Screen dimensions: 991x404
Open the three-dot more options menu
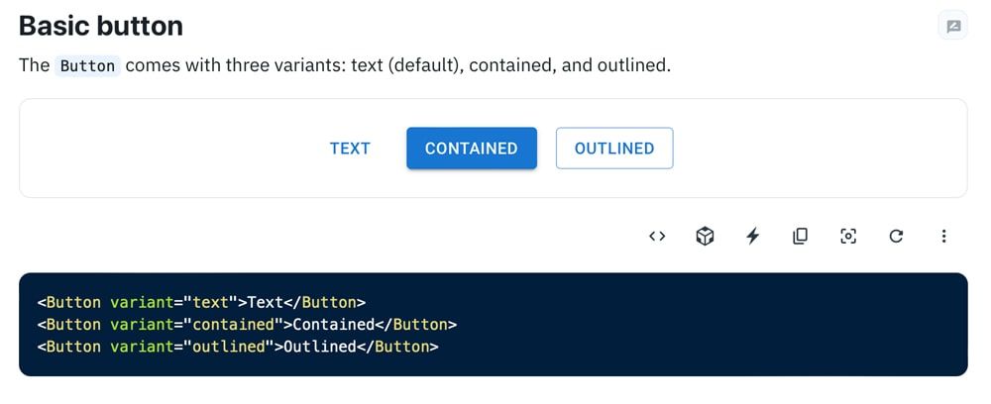pyautogui.click(x=943, y=236)
